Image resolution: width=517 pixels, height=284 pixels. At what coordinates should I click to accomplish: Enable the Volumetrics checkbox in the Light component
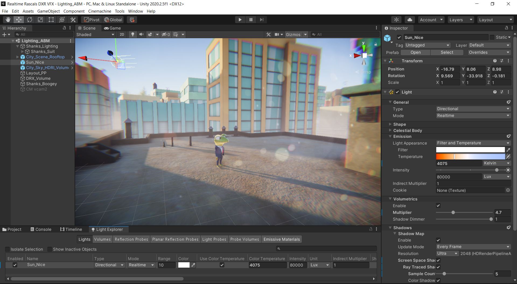click(438, 206)
